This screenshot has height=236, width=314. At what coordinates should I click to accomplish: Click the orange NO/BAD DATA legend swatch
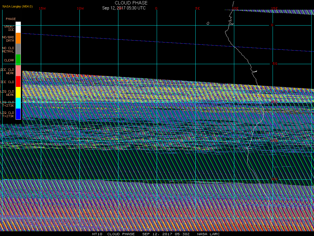18,38
